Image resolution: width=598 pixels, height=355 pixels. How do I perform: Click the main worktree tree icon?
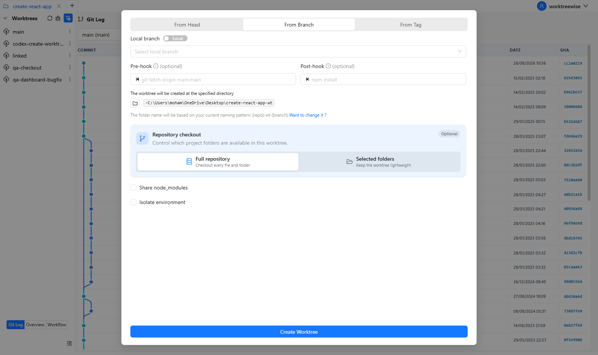point(6,32)
